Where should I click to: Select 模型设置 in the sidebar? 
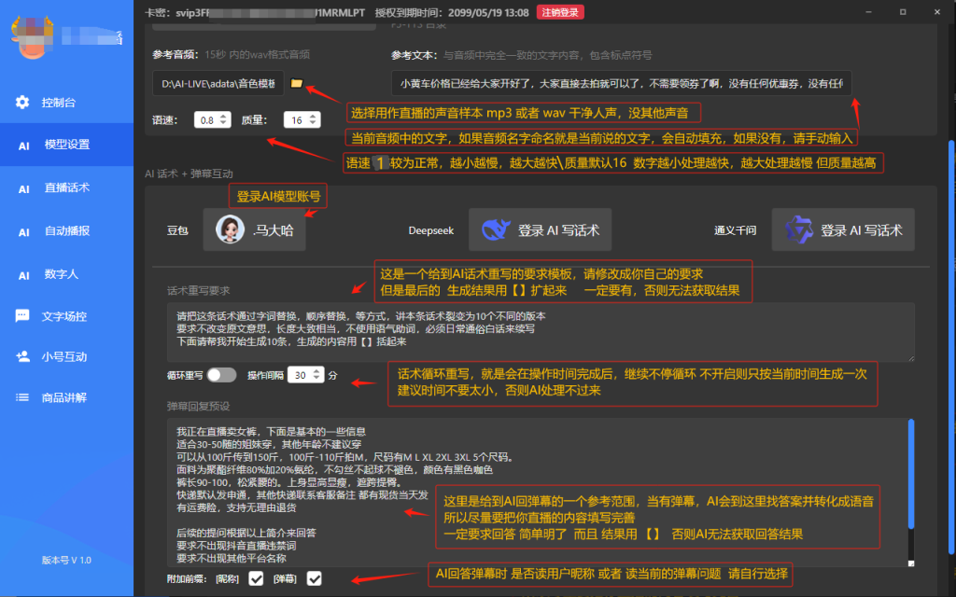[x=66, y=145]
